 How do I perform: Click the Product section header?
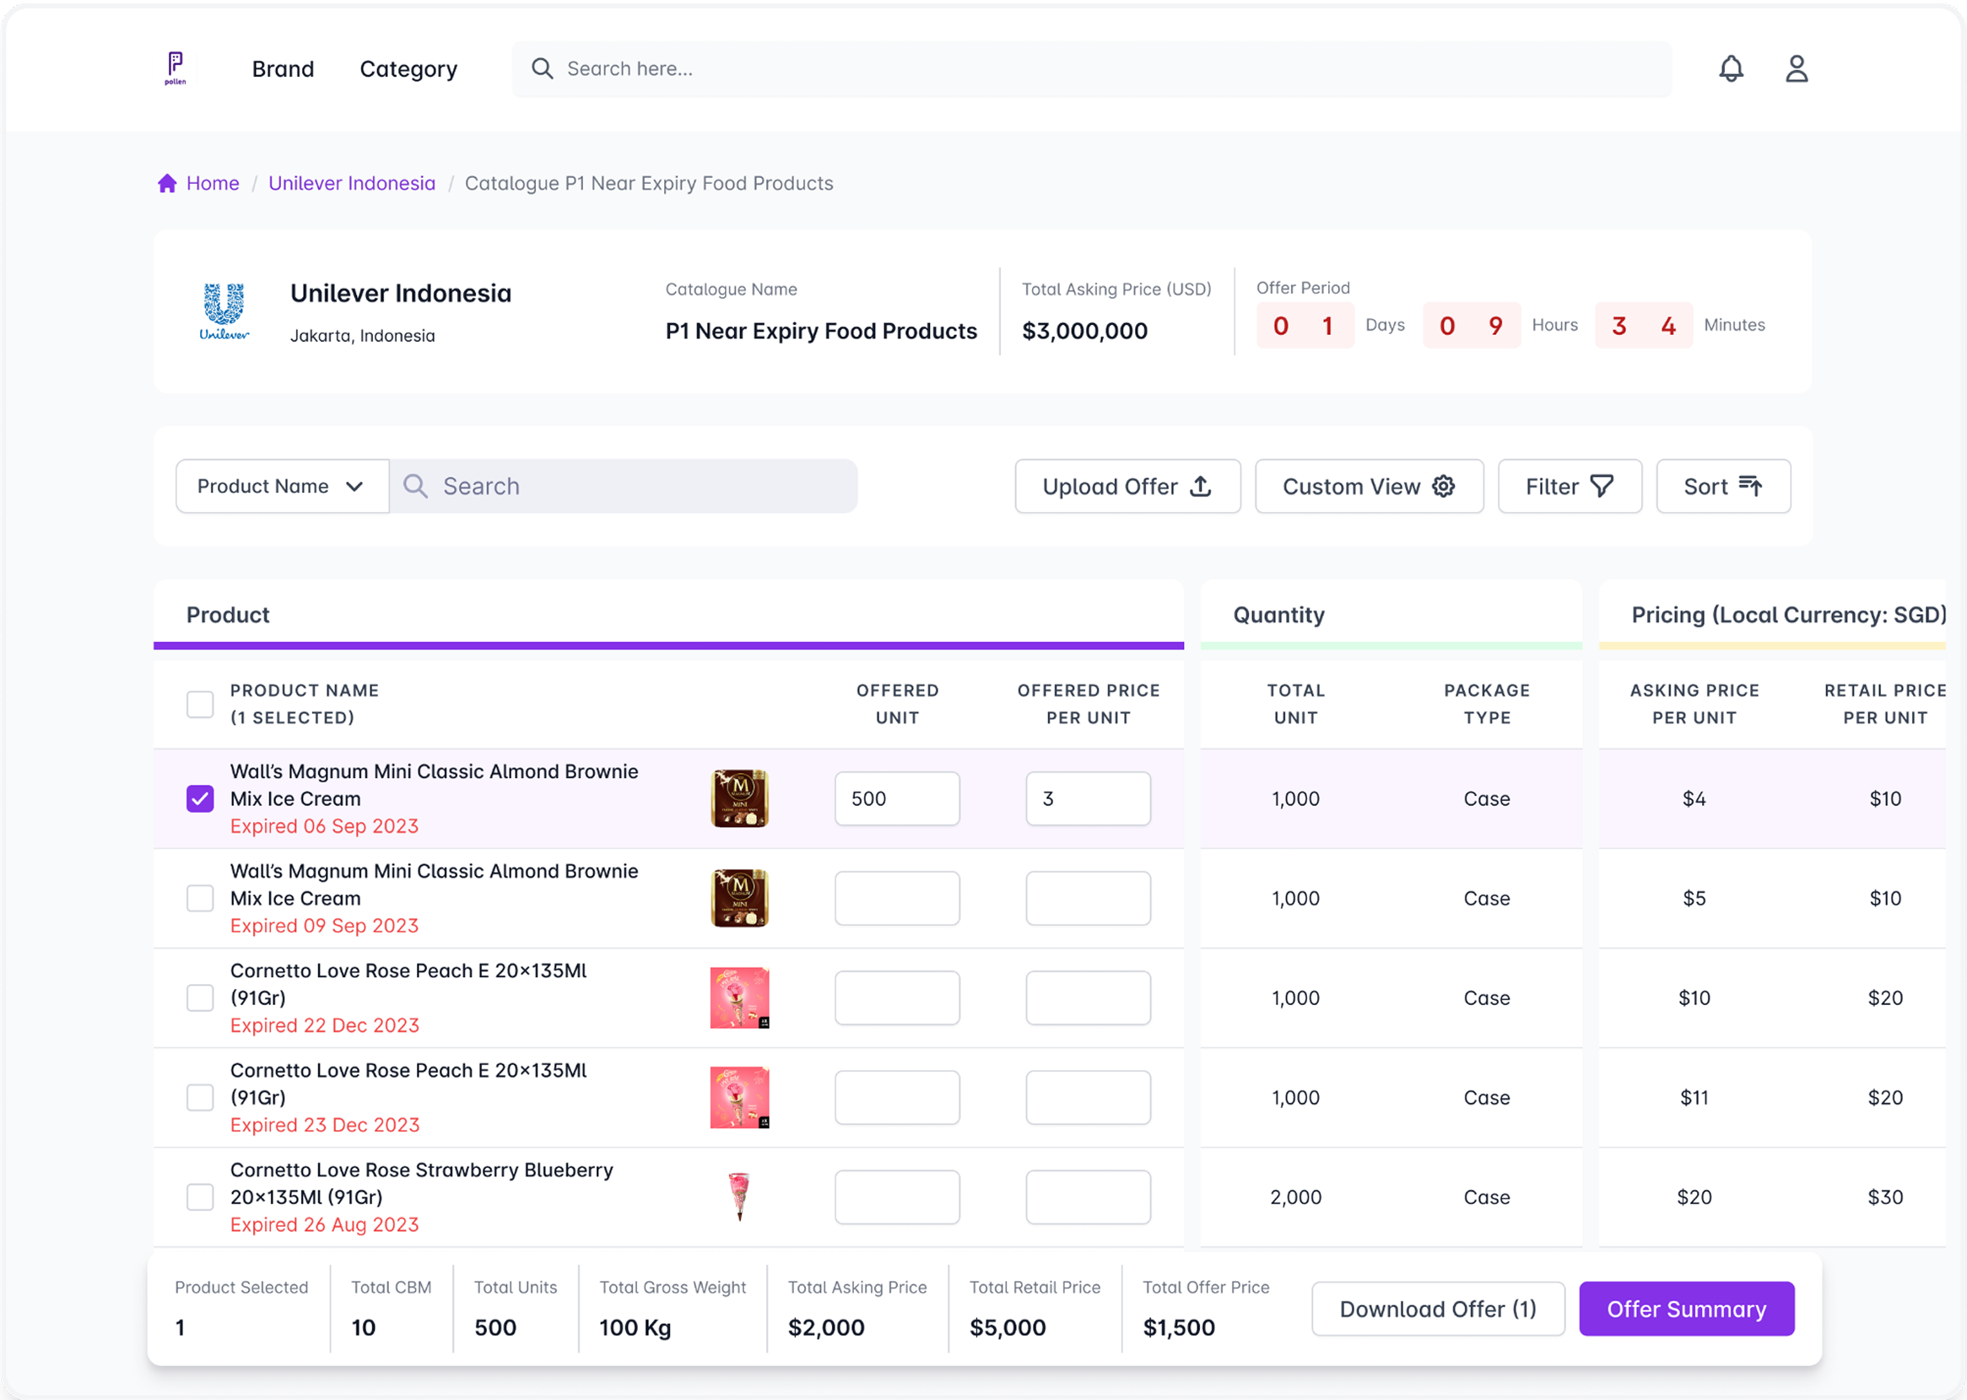point(228,614)
